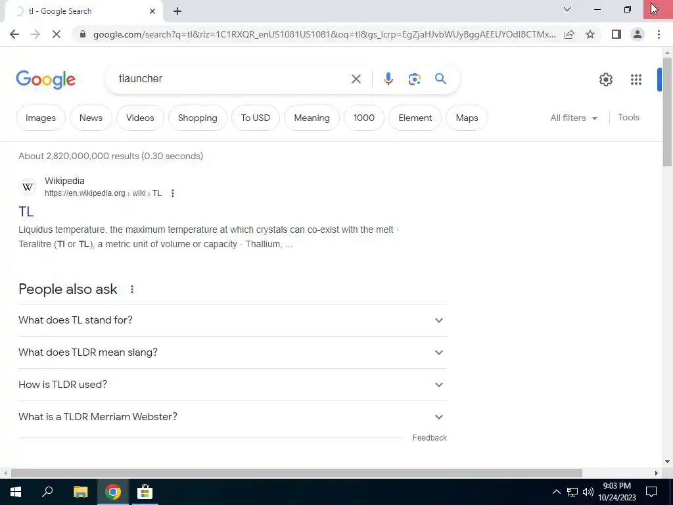Switch to News results
673x505 pixels.
[91, 118]
